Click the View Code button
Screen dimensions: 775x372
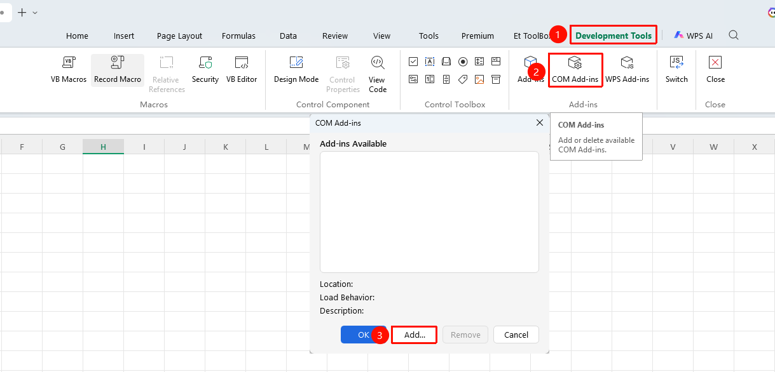378,74
